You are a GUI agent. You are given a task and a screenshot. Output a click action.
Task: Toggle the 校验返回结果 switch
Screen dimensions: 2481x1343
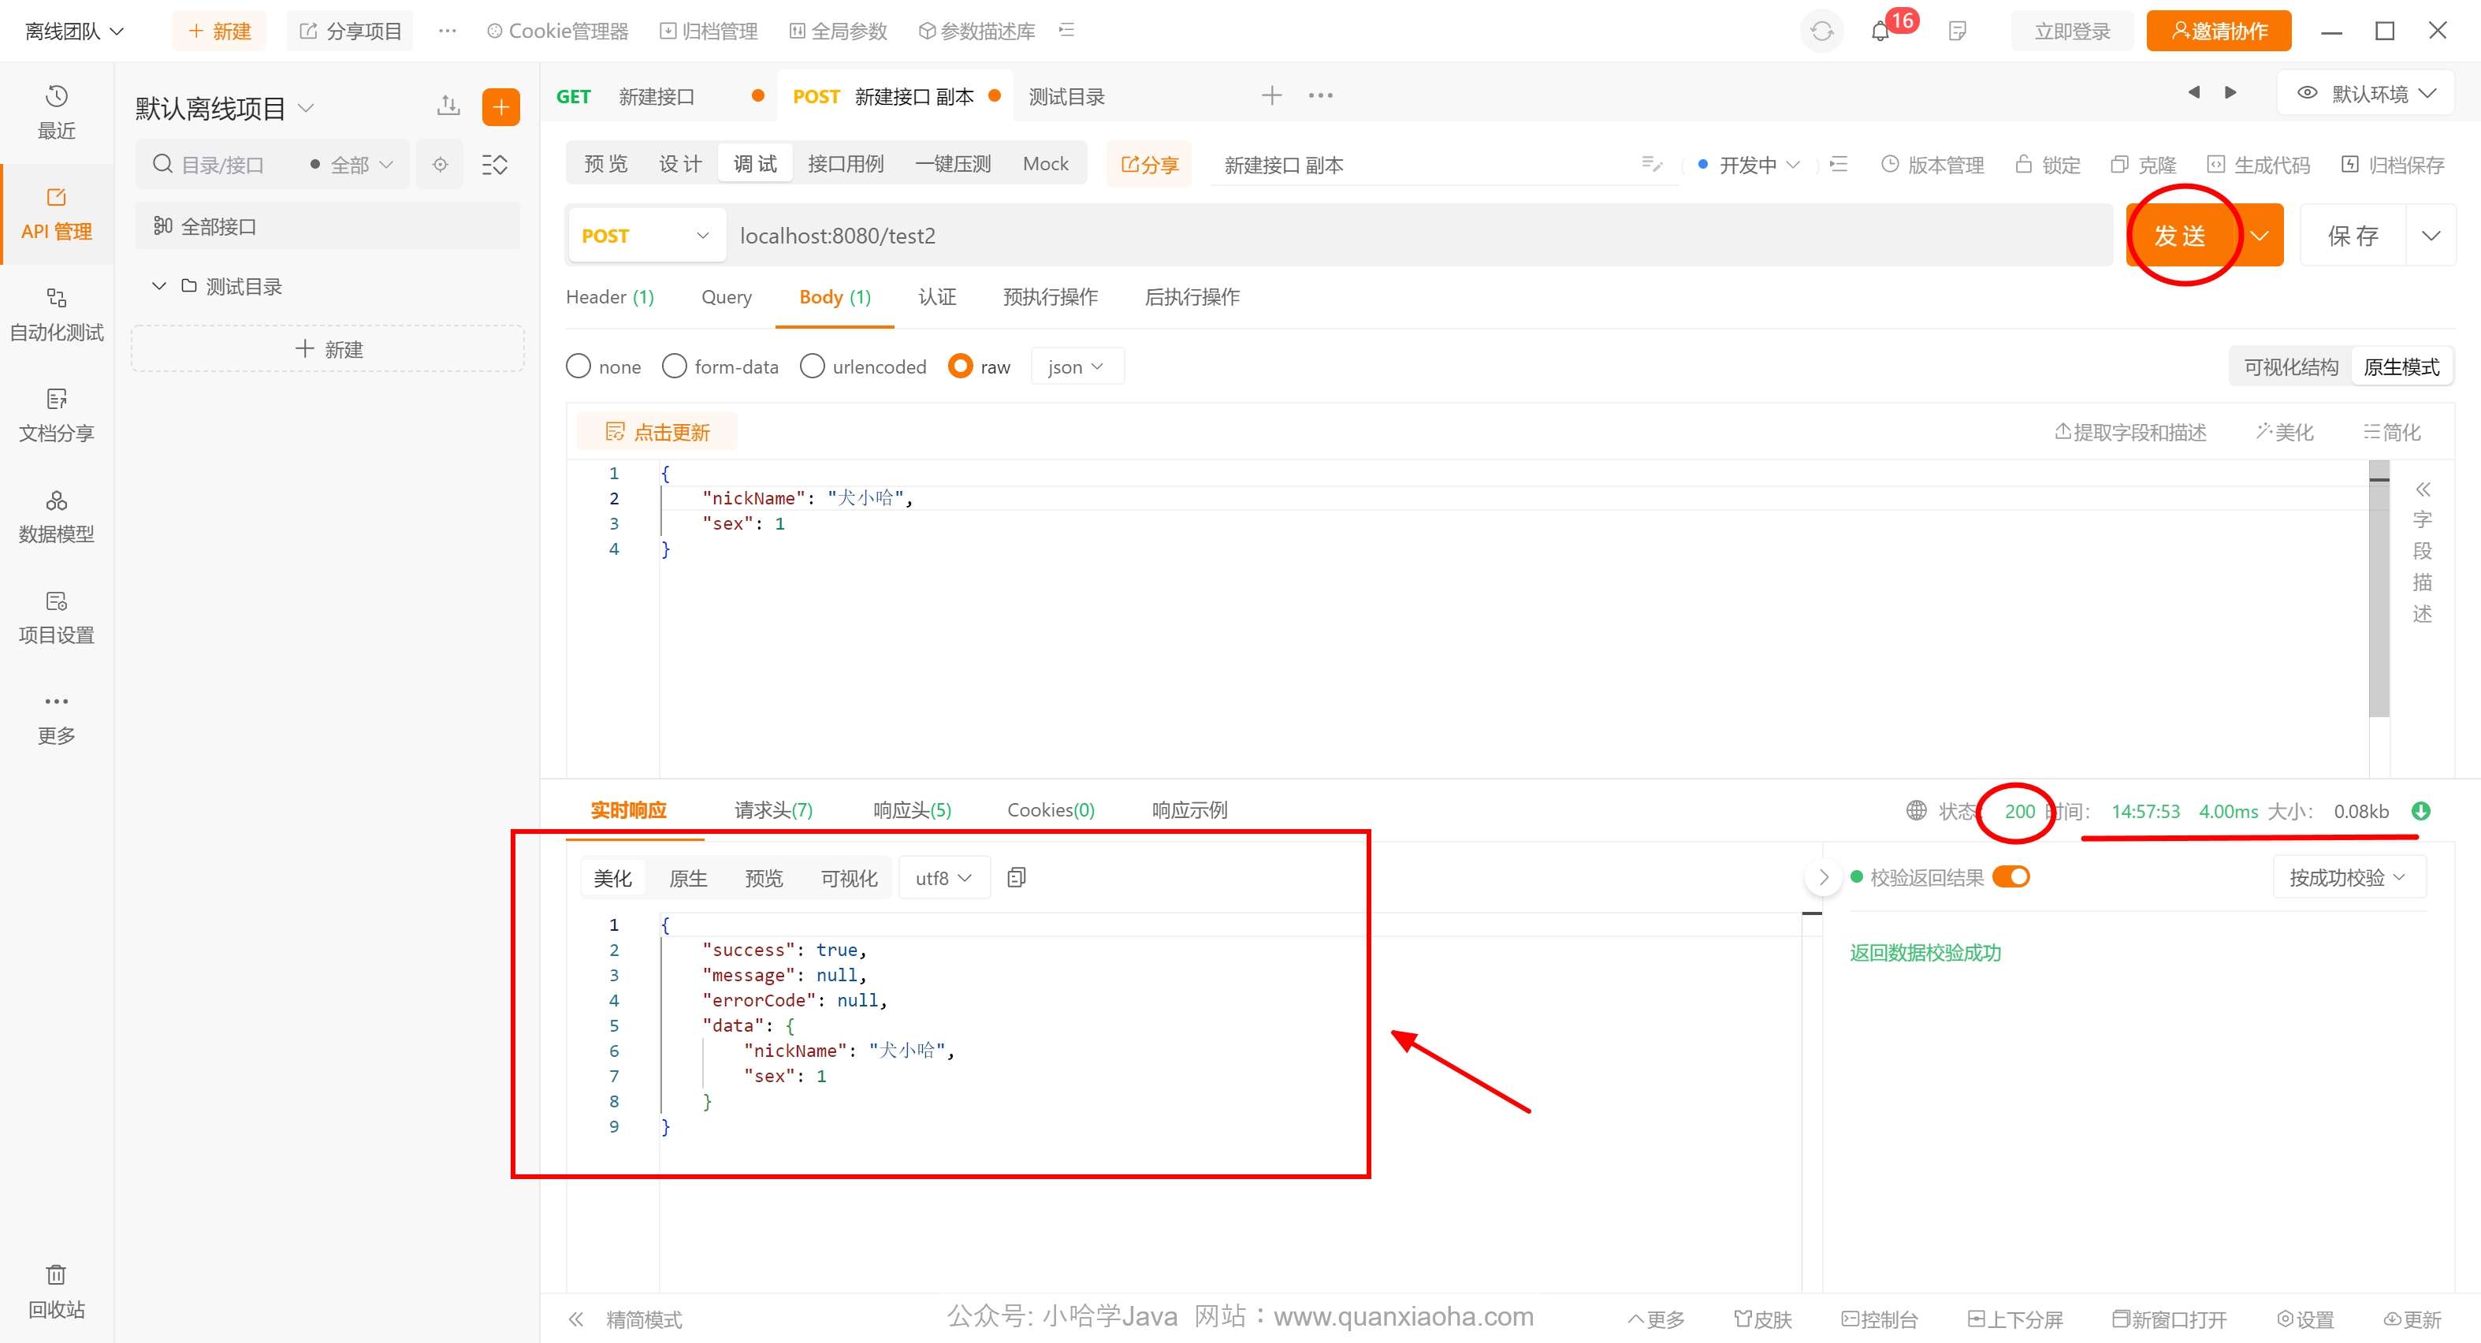pos(2011,876)
